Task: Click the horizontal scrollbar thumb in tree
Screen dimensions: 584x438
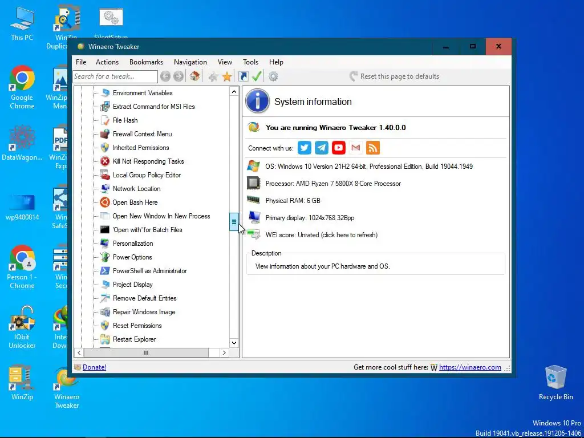Action: point(146,352)
